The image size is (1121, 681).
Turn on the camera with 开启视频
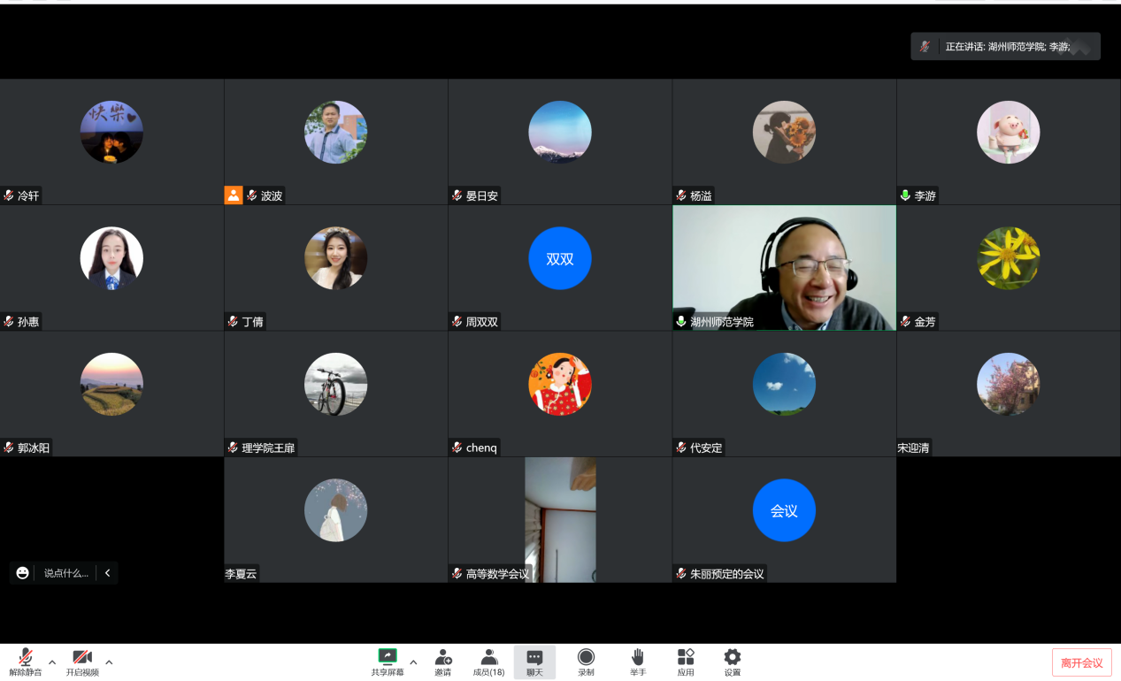point(82,661)
